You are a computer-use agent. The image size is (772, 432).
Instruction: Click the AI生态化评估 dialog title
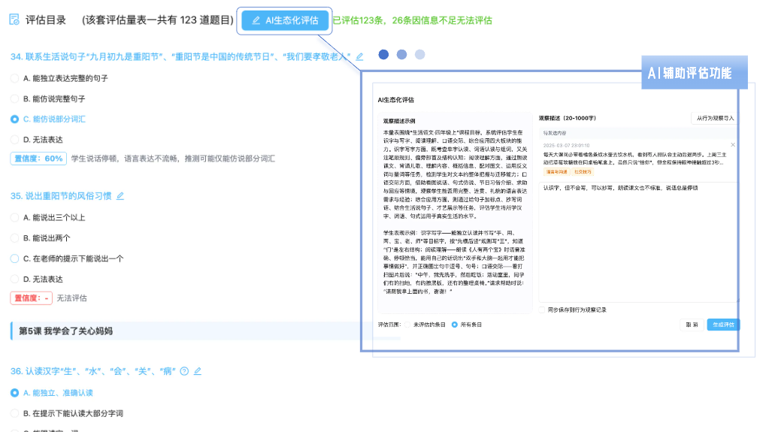[x=396, y=100]
